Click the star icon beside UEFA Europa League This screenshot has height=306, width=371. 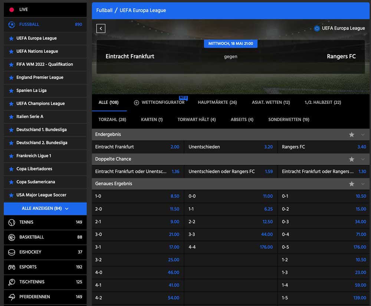pos(11,38)
